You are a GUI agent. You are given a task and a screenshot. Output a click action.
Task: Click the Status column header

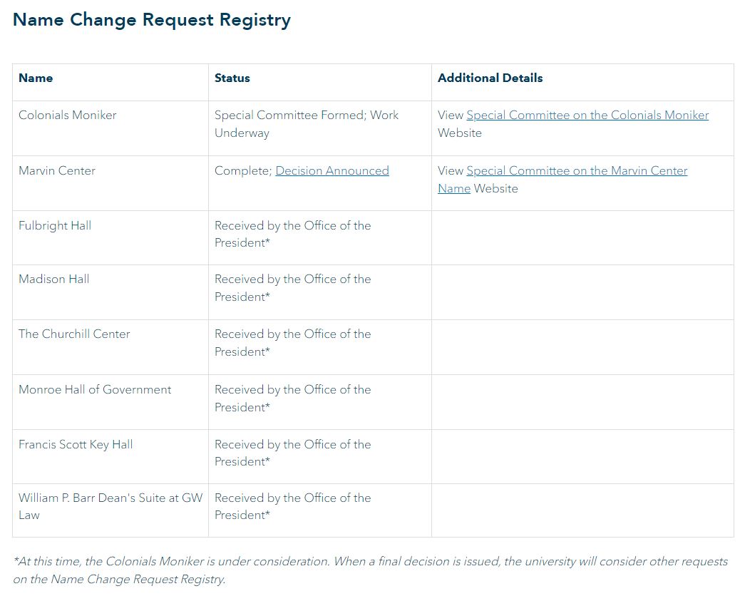[232, 78]
